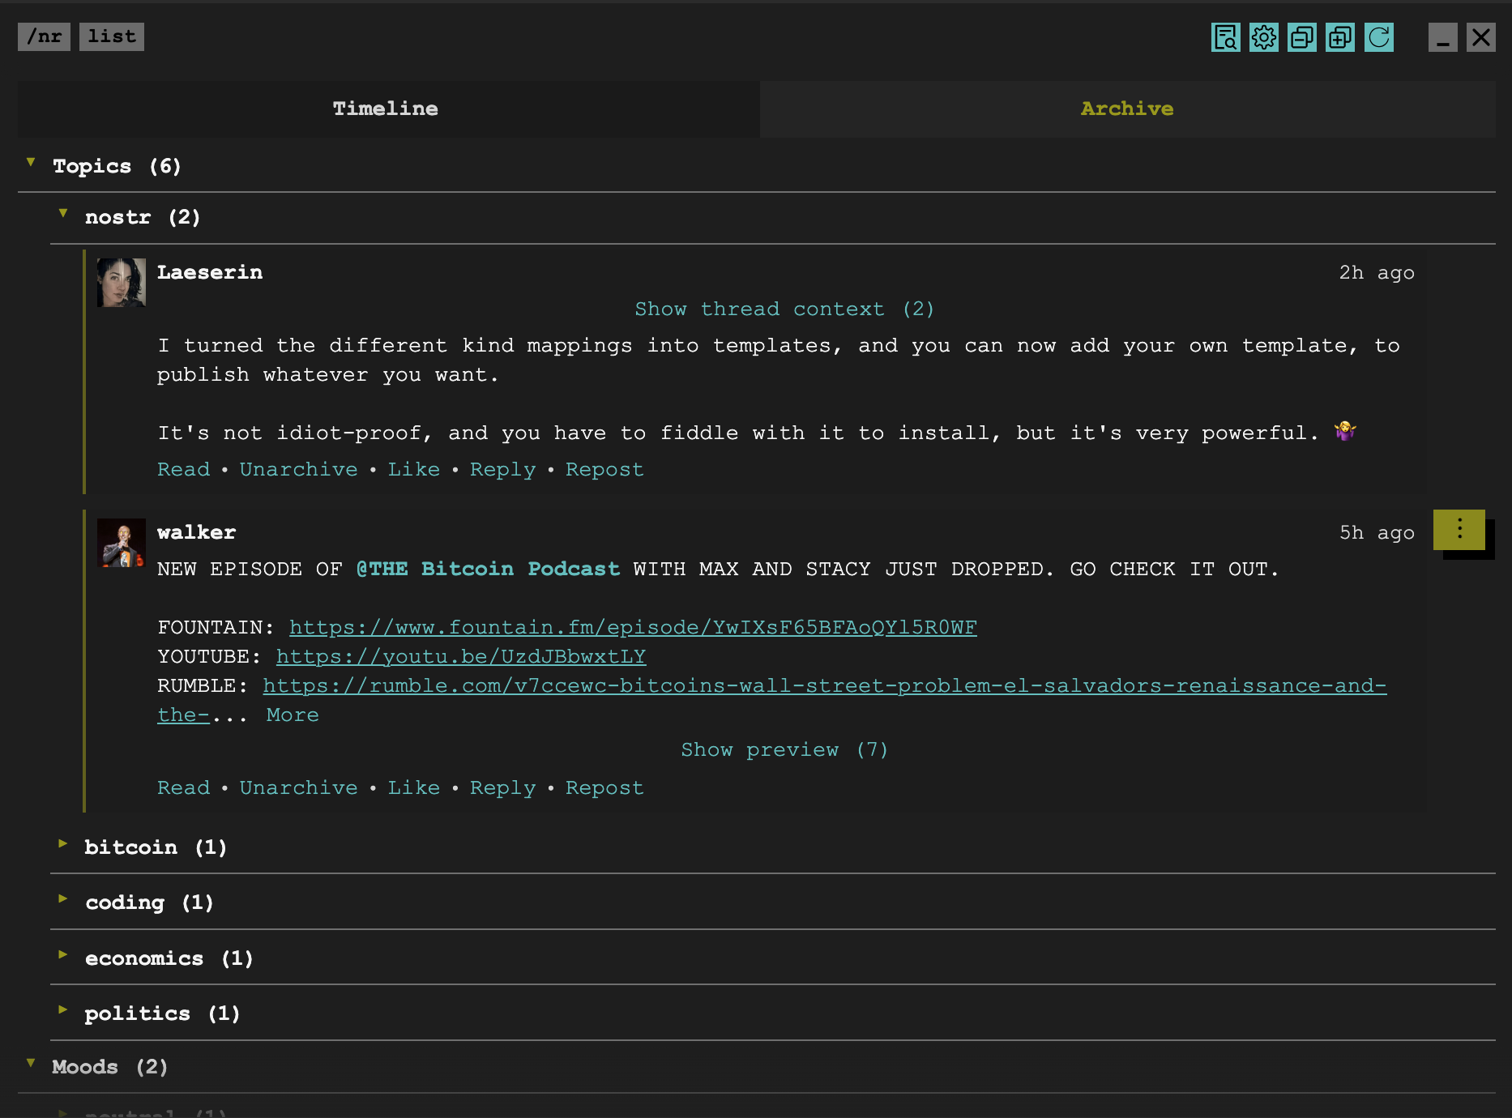Click Show preview (7) on walker's post
This screenshot has height=1118, width=1512.
(784, 750)
